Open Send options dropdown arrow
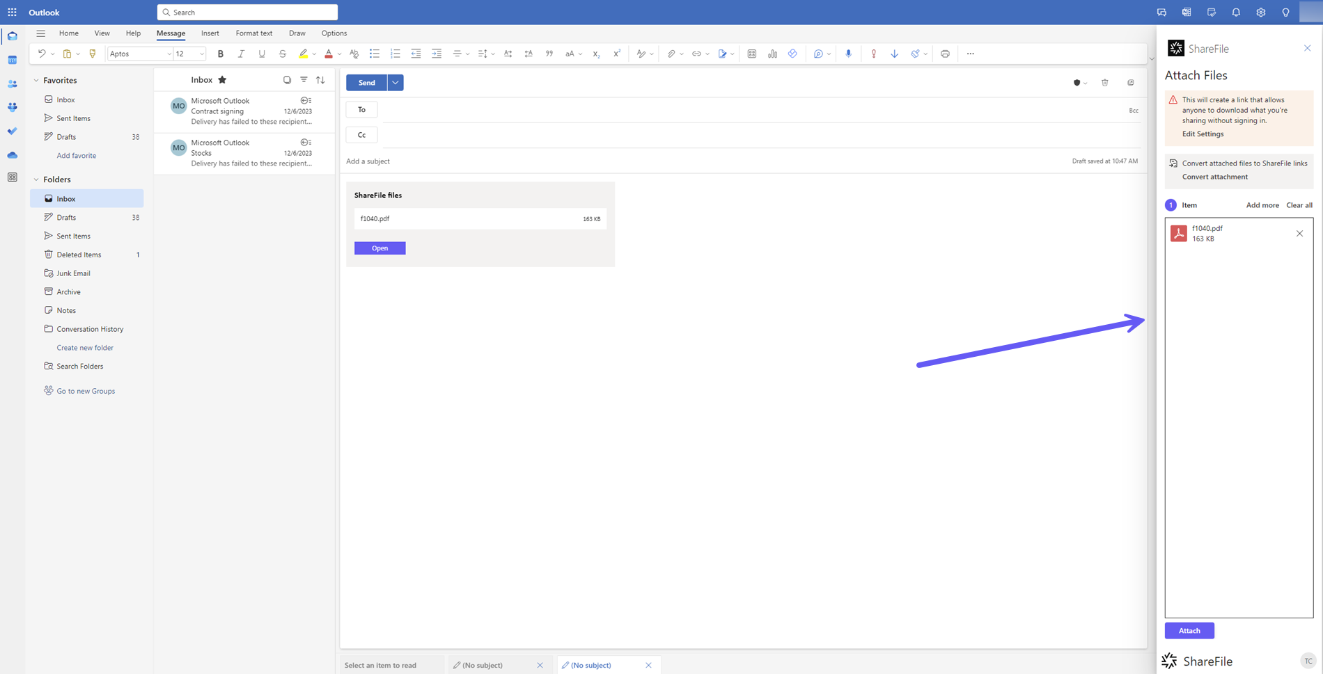Viewport: 1323px width, 674px height. pos(396,83)
